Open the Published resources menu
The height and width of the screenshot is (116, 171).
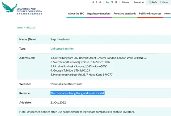coord(150,14)
